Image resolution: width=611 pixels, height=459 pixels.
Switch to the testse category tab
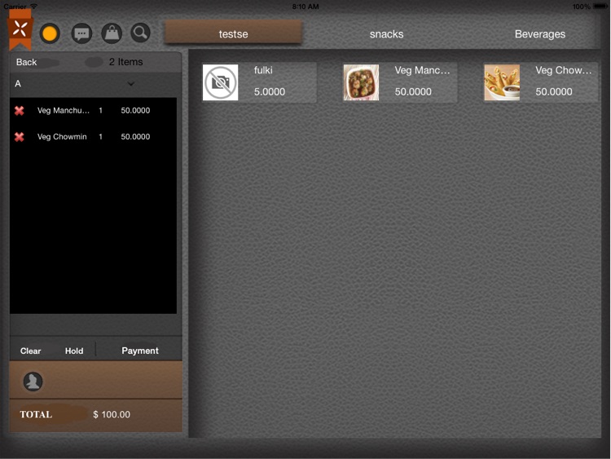tap(233, 33)
